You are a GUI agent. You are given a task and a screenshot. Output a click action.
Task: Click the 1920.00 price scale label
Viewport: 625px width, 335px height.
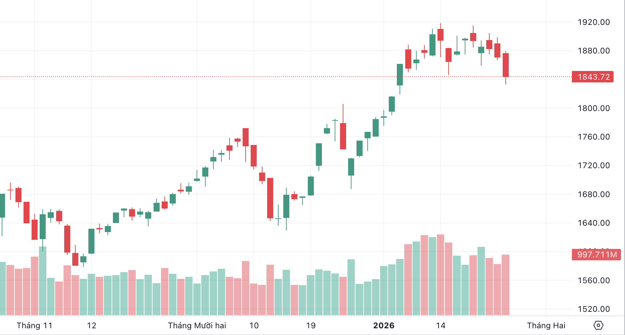point(593,22)
